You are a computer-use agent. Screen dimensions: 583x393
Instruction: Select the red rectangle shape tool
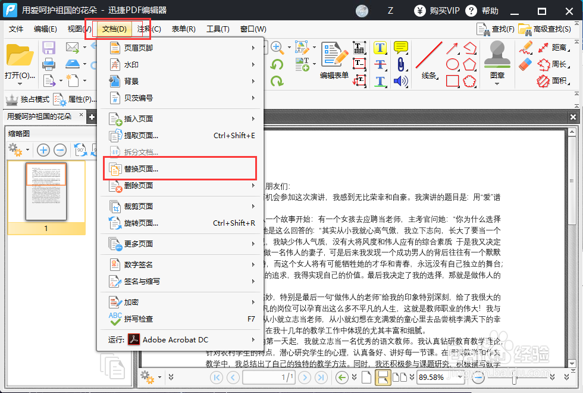(x=452, y=81)
